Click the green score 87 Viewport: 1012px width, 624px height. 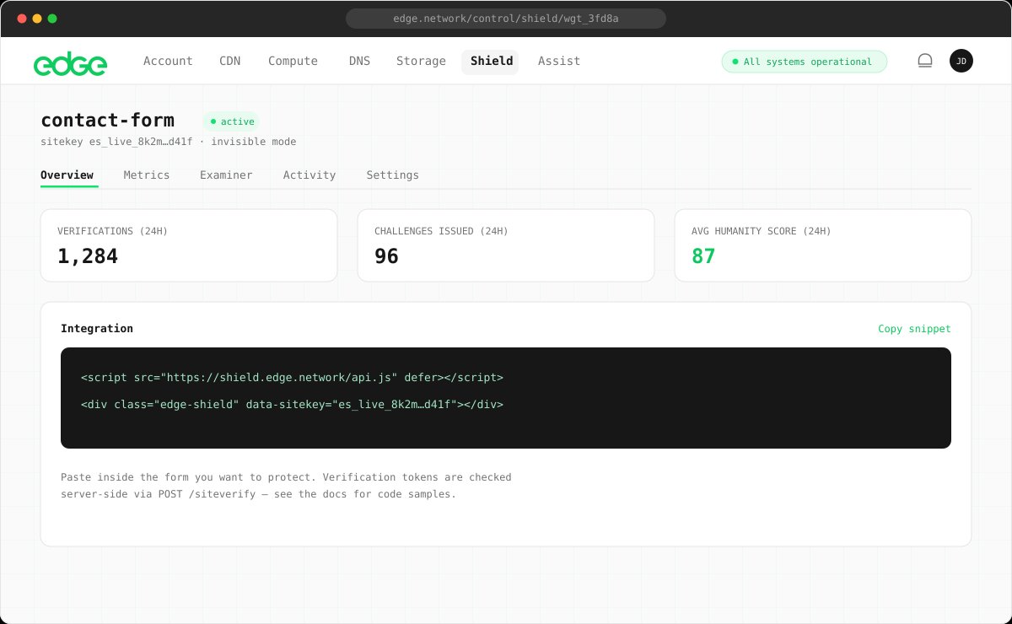pos(703,256)
